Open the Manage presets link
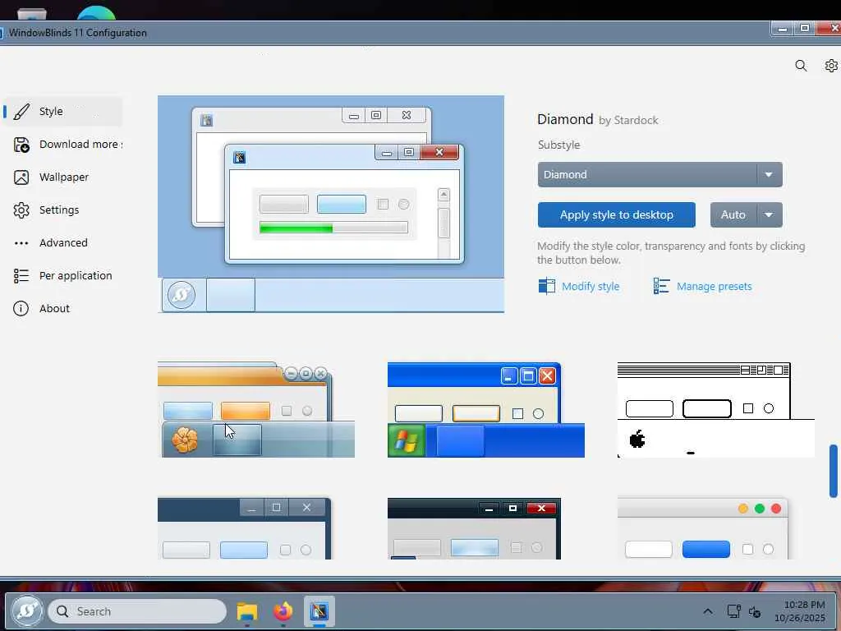The width and height of the screenshot is (841, 631). click(x=714, y=287)
